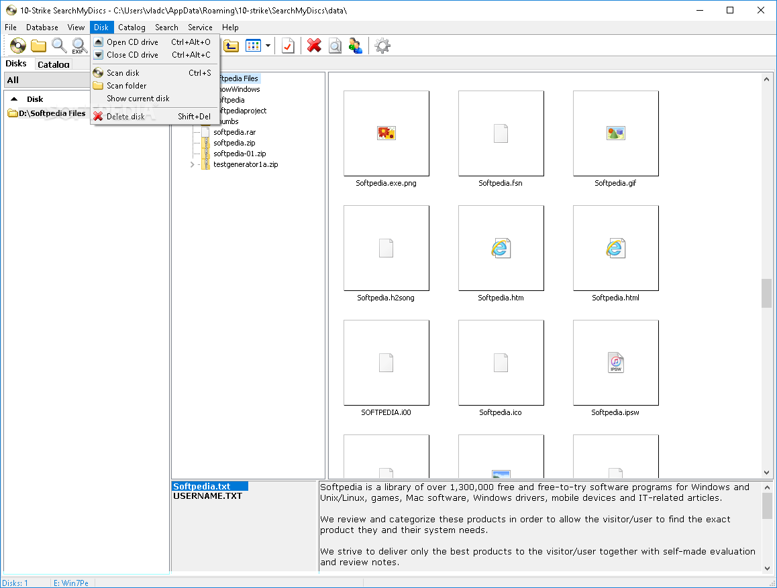Image resolution: width=777 pixels, height=588 pixels.
Task: Click the Open CD drive eject menu icon
Action: click(x=98, y=42)
